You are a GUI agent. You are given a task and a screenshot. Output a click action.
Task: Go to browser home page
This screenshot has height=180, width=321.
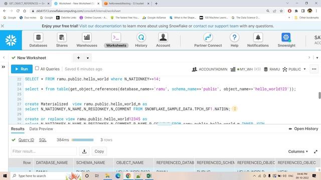(25, 11)
